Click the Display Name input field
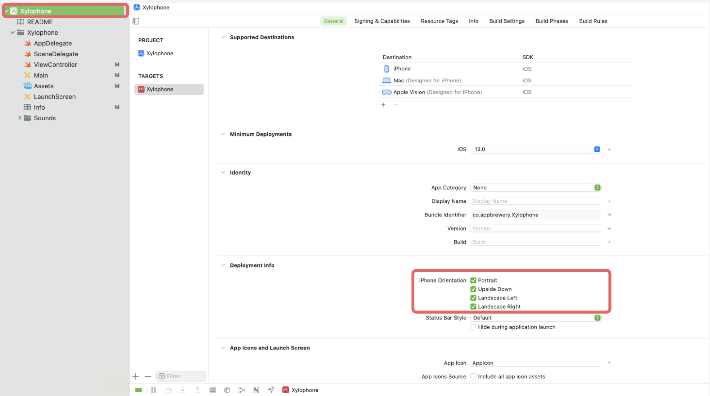Viewport: 710px width, 396px height. (535, 201)
